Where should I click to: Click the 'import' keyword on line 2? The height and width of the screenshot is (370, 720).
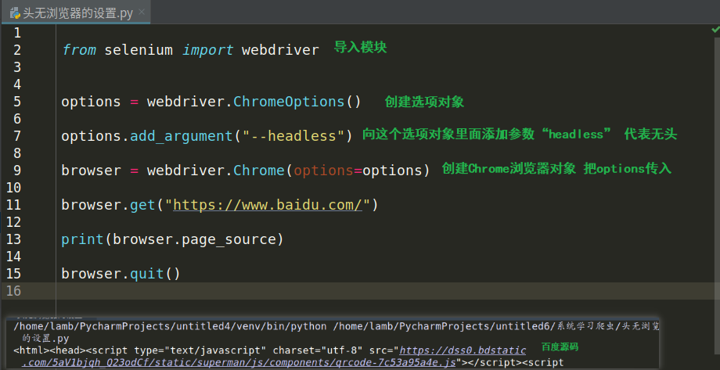207,50
